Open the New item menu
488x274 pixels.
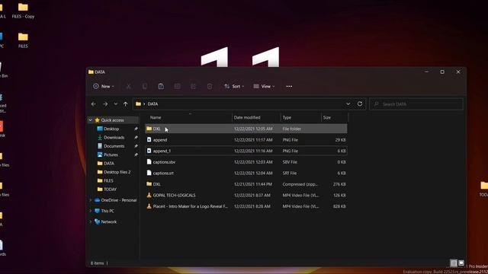click(x=104, y=86)
